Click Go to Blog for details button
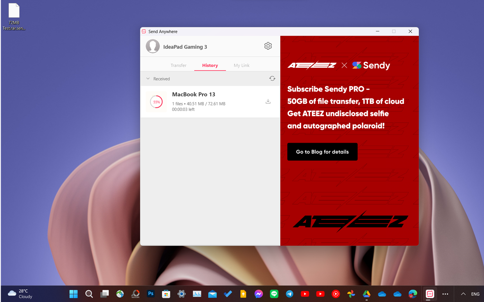This screenshot has width=484, height=302. coord(322,152)
